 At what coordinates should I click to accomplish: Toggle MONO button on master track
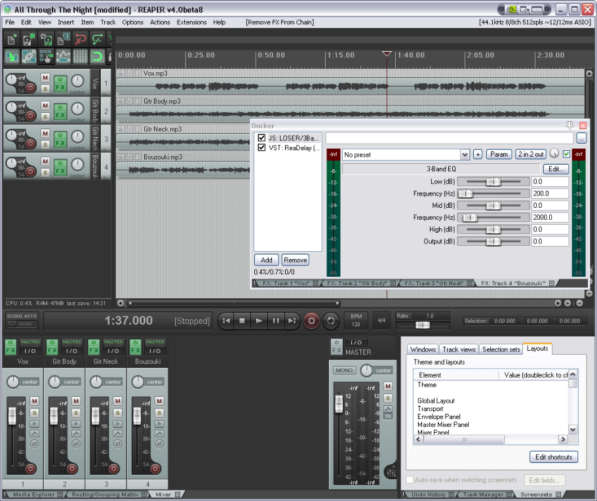coord(344,371)
